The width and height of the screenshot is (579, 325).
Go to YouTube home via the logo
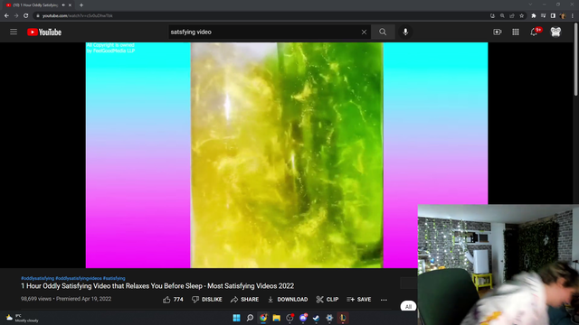point(44,32)
